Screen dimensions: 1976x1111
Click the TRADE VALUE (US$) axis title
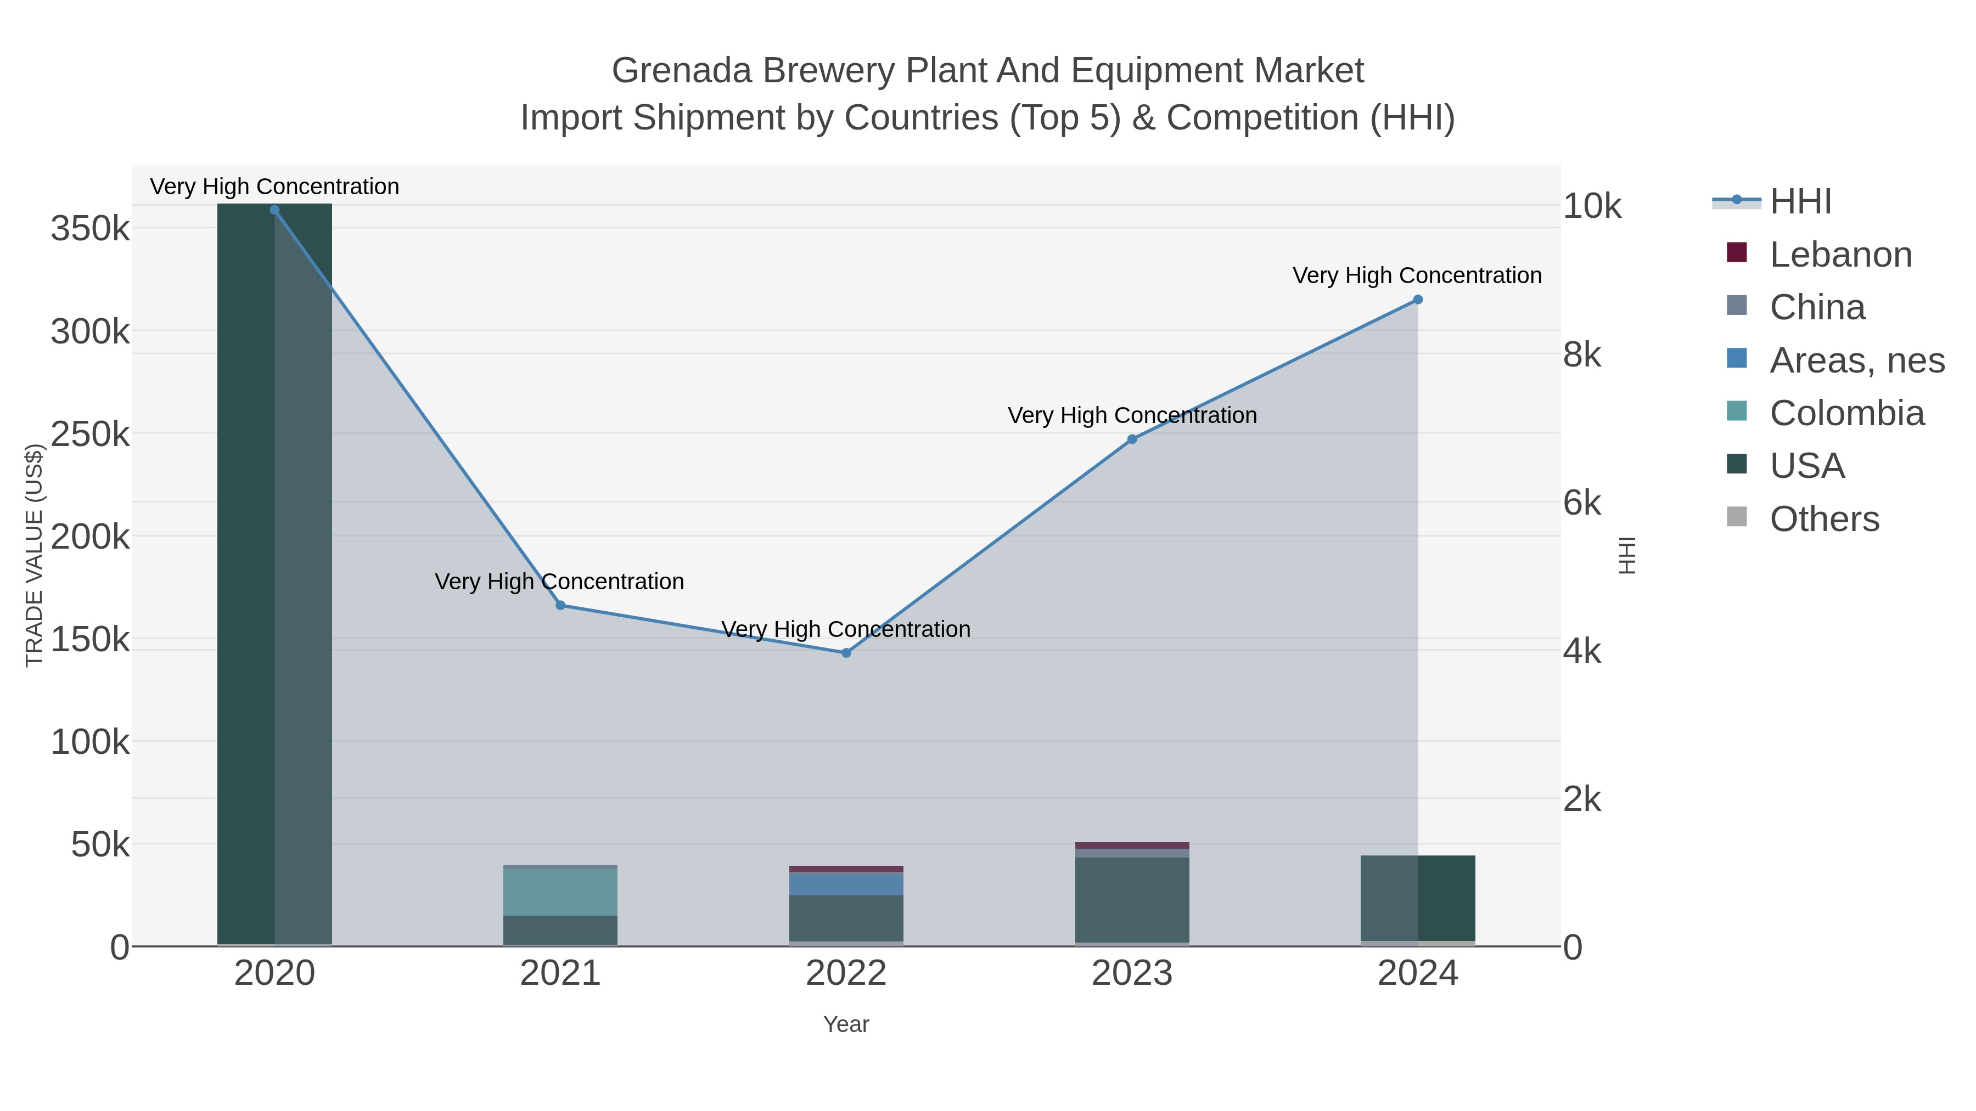point(33,555)
